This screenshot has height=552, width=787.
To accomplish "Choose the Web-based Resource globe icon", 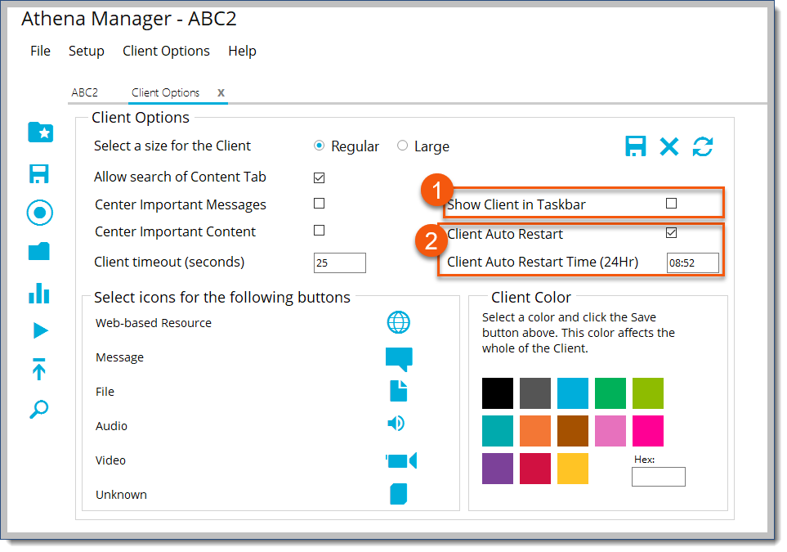I will pos(399,322).
